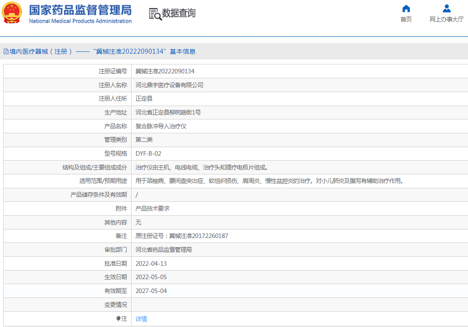Select registration number 冀械注准20222090134 value
Screen dimensions: 468x327
[x=165, y=71]
